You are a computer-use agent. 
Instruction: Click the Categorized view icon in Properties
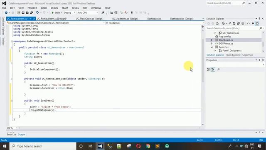208,69
